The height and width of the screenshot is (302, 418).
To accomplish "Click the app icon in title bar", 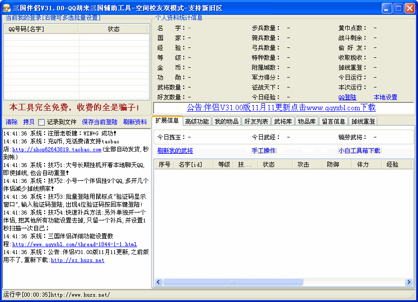I will click(x=6, y=8).
